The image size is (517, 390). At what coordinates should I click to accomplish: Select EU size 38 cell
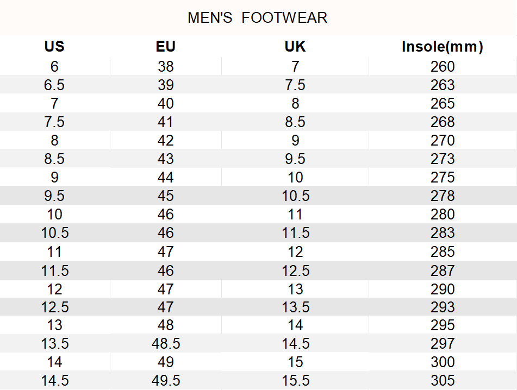165,67
